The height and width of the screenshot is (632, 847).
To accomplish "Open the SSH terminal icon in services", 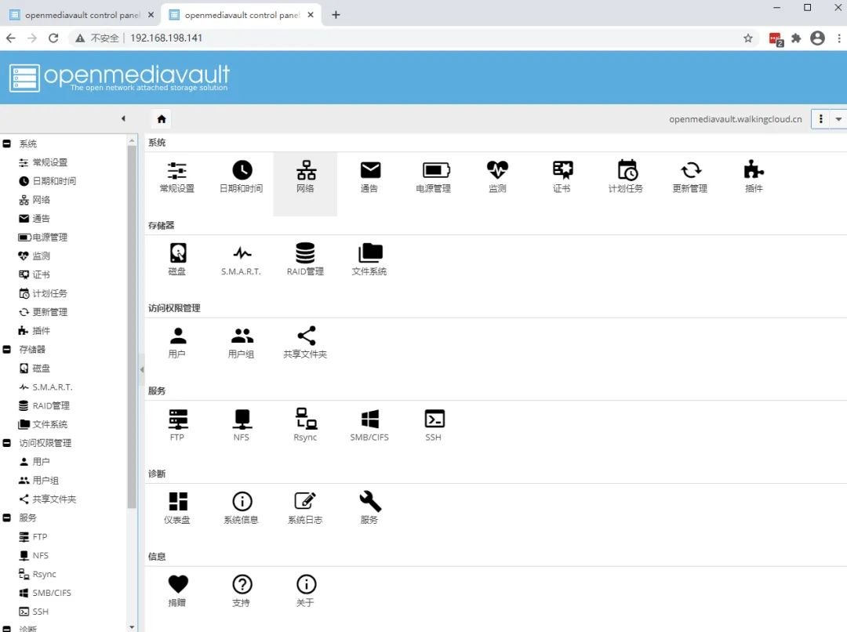I will coord(434,424).
